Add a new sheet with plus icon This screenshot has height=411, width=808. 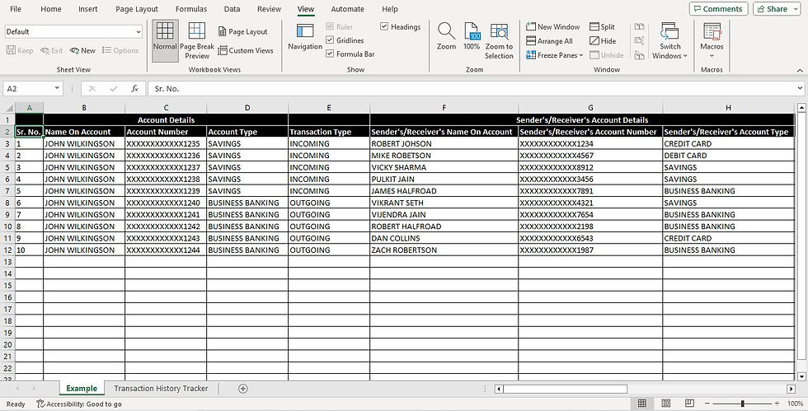(243, 388)
